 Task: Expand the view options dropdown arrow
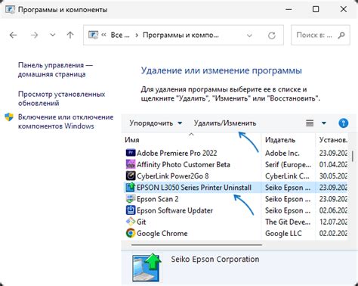tap(324, 123)
